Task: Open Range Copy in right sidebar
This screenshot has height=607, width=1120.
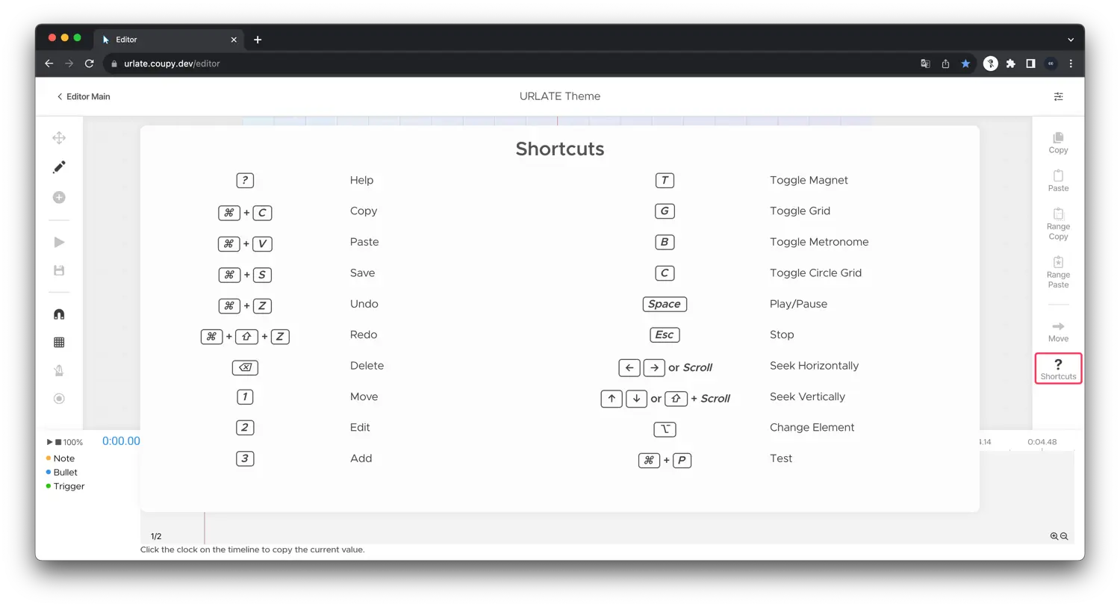Action: point(1058,222)
